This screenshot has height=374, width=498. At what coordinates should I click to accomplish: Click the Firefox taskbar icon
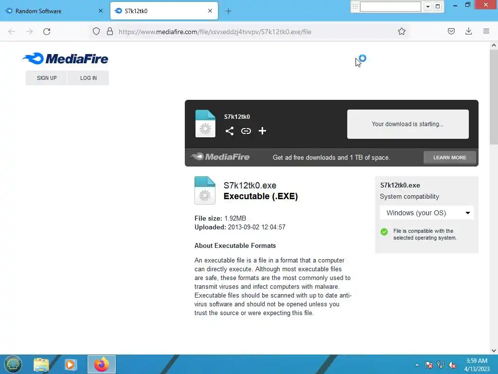102,364
